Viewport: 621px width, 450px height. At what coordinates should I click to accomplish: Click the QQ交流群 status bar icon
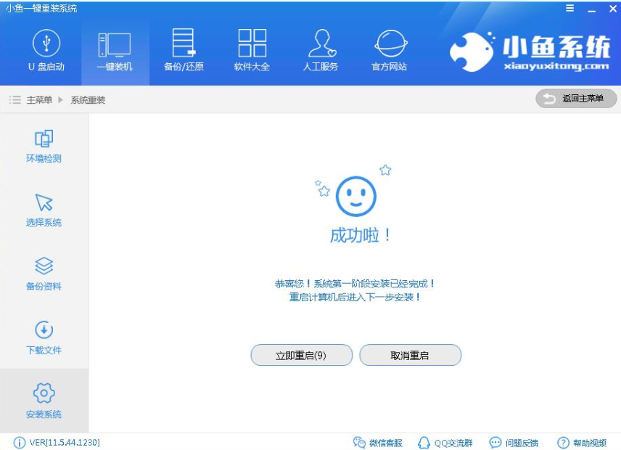click(x=442, y=442)
